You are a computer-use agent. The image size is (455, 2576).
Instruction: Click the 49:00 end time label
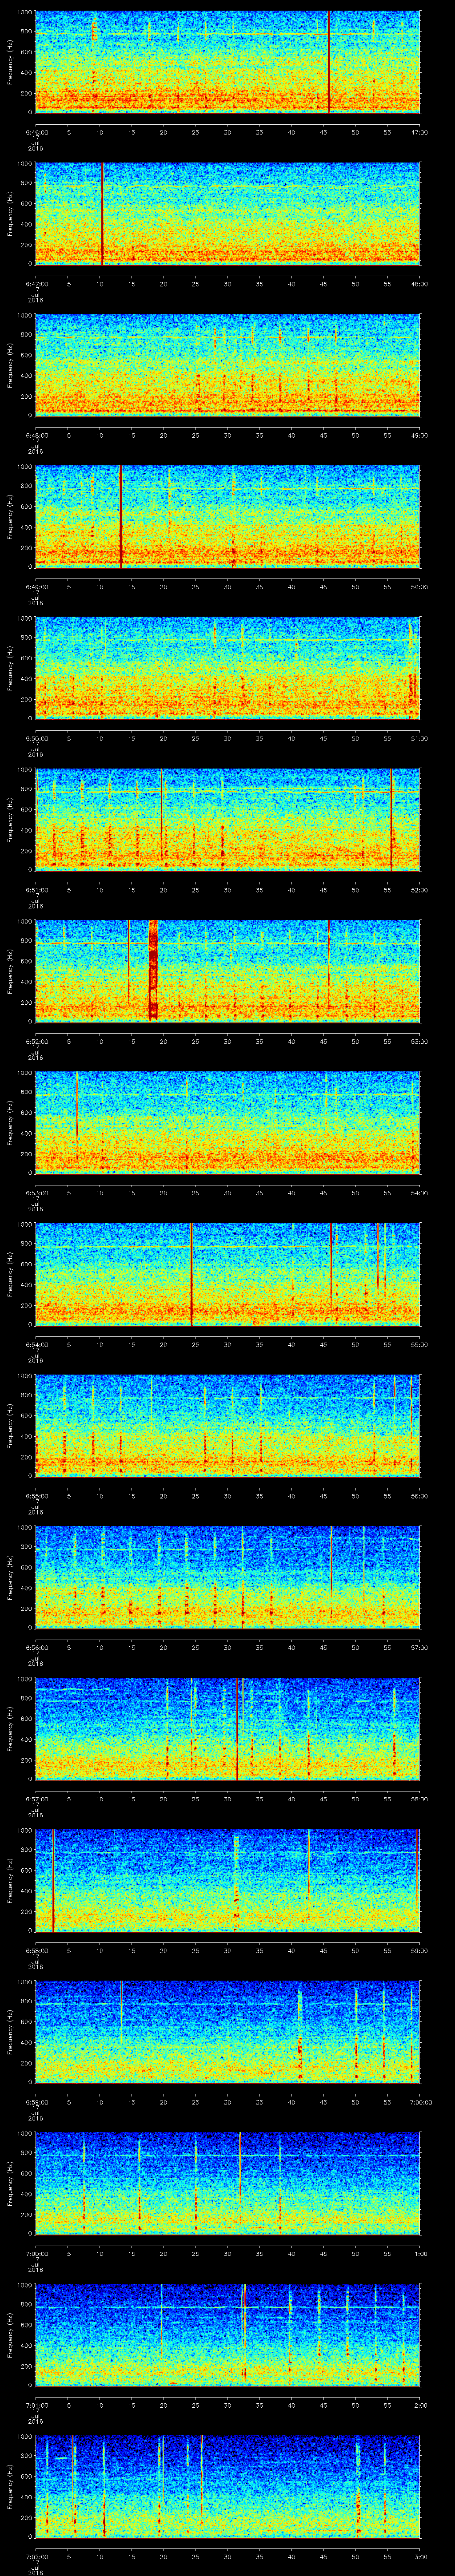click(x=420, y=435)
